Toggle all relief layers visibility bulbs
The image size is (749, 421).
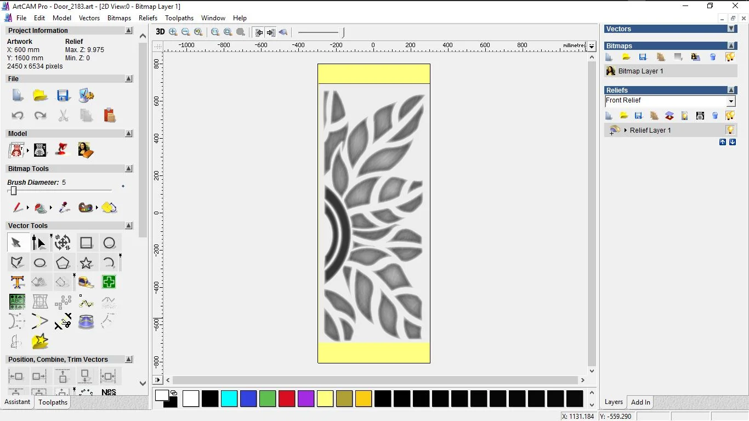tap(730, 116)
